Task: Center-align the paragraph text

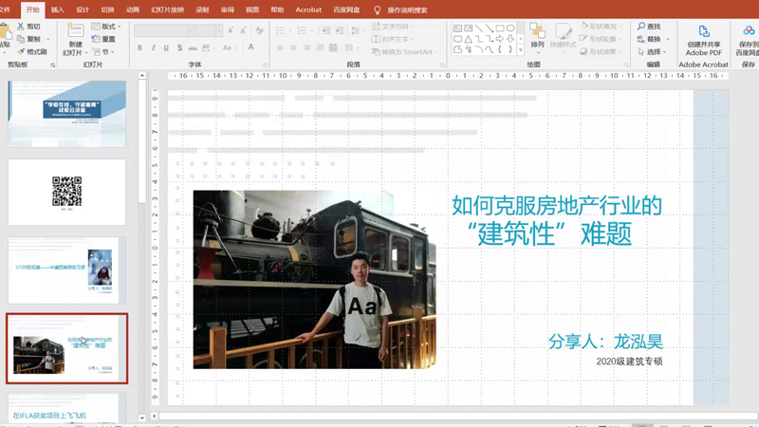Action: [x=293, y=47]
